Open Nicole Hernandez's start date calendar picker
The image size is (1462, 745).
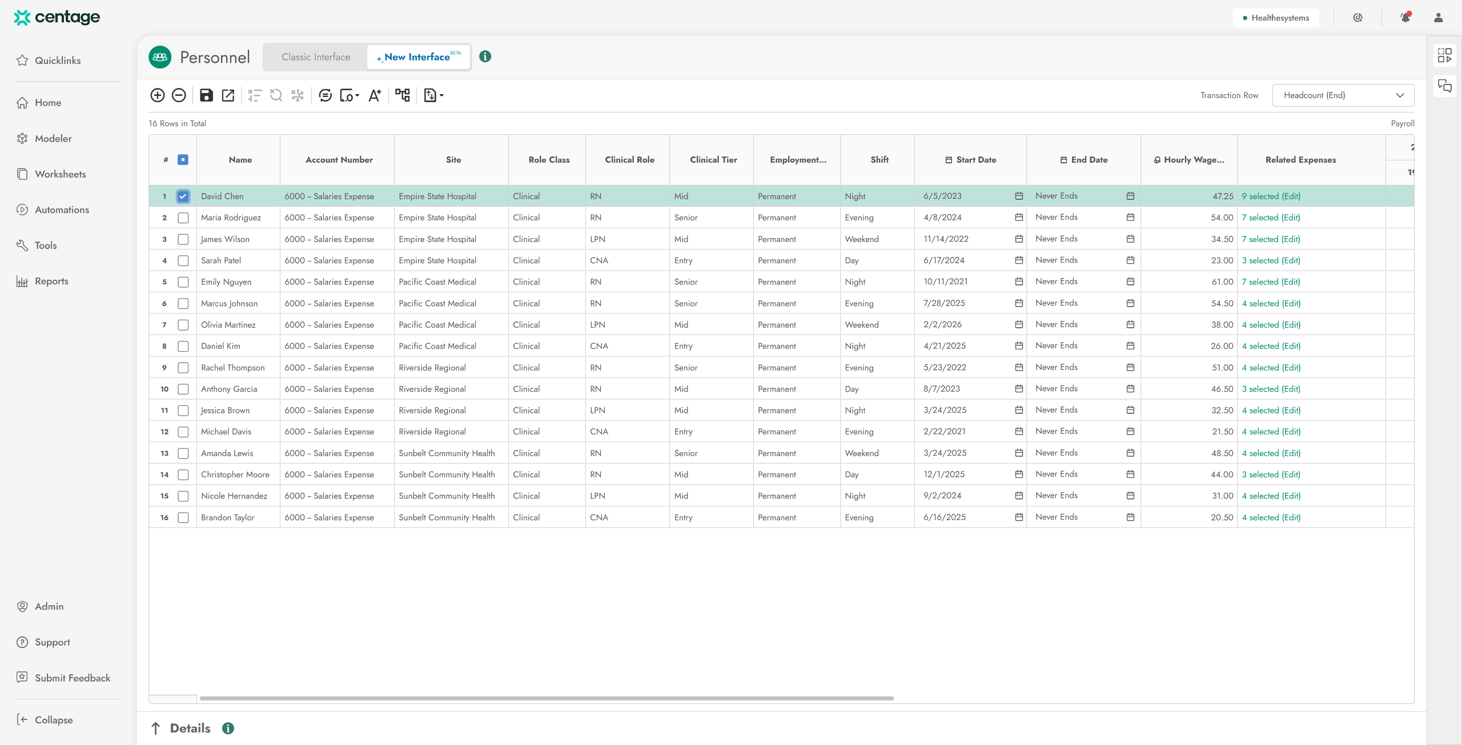pos(1019,496)
